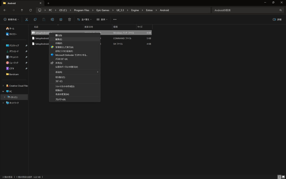Click the Delete trash icon in the toolbar
286x179 pixels.
tap(69, 19)
